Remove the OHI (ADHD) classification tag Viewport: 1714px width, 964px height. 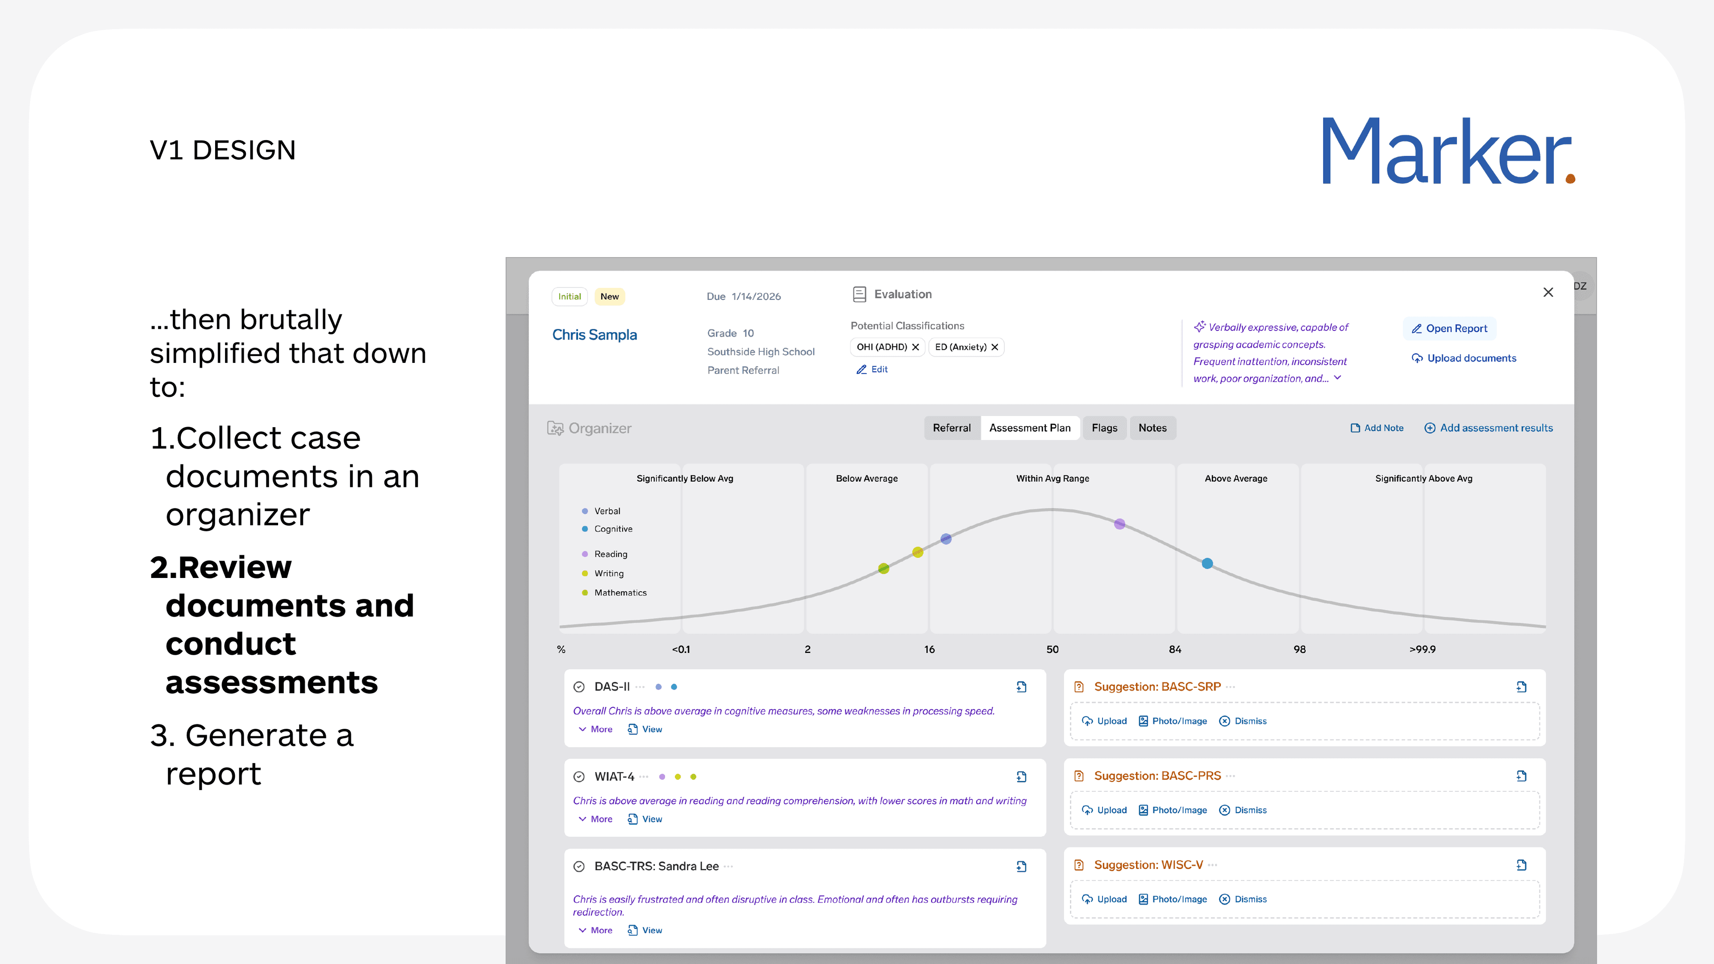[x=916, y=347]
